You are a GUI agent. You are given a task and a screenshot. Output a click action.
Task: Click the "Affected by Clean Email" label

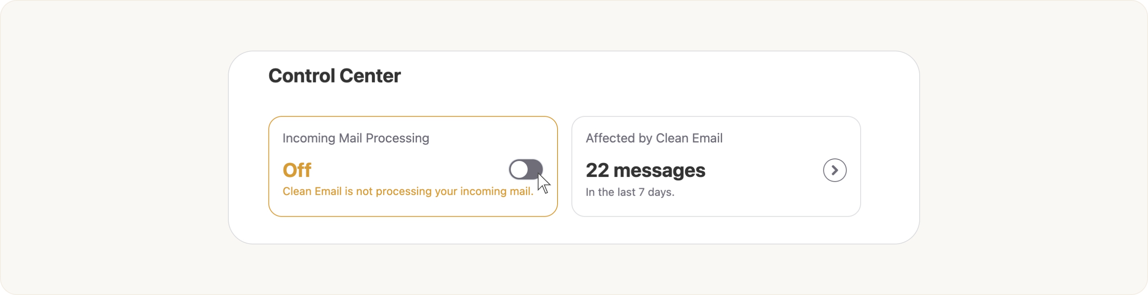(x=654, y=138)
